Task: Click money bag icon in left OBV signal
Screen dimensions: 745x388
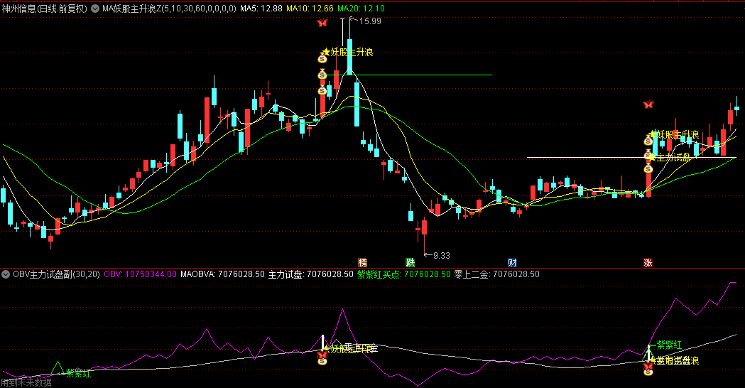Action: coord(322,360)
